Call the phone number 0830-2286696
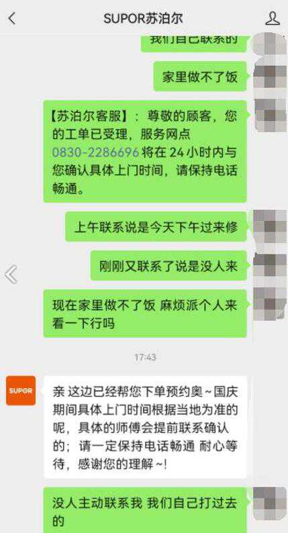The image size is (288, 533). click(x=95, y=152)
